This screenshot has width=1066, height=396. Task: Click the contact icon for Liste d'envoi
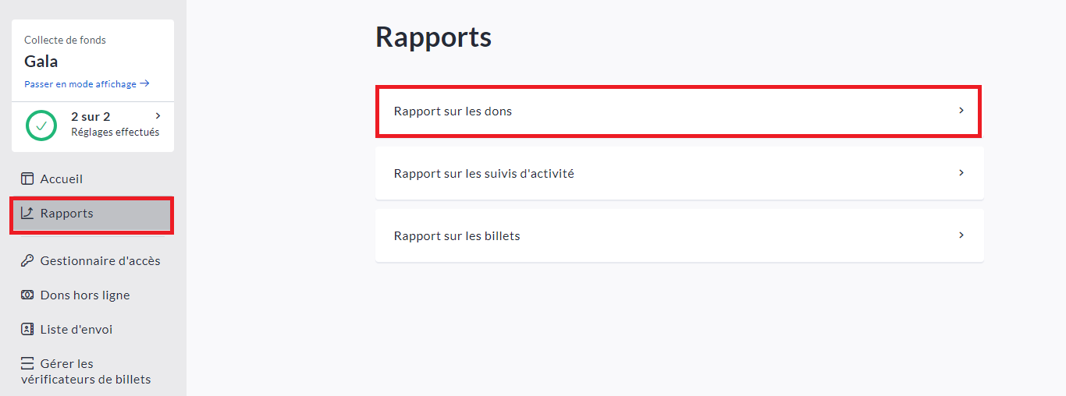27,329
